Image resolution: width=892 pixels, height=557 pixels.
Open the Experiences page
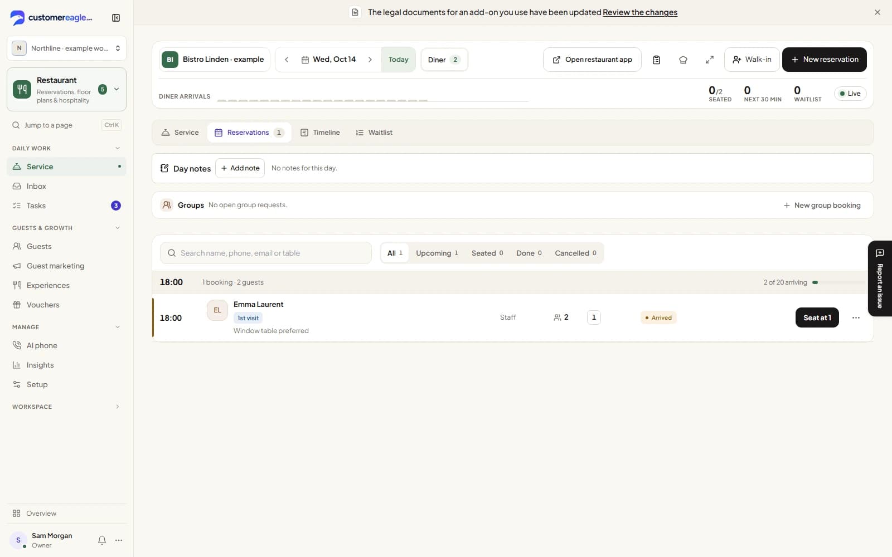tap(66, 285)
